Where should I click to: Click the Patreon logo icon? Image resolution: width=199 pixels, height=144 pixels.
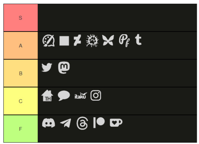[x=99, y=122]
